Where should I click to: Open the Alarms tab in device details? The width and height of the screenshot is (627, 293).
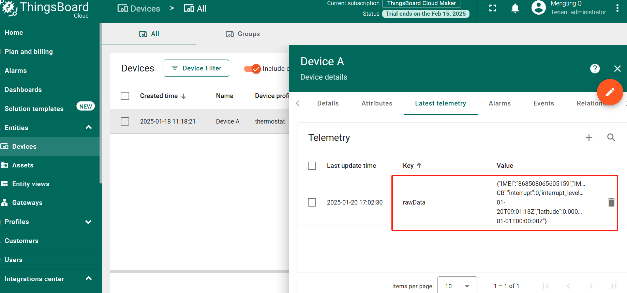coord(499,103)
